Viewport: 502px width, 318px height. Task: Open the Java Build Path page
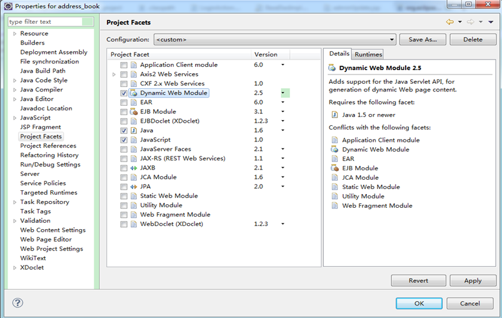(43, 71)
